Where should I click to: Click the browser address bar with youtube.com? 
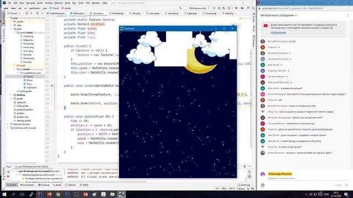(x=293, y=8)
